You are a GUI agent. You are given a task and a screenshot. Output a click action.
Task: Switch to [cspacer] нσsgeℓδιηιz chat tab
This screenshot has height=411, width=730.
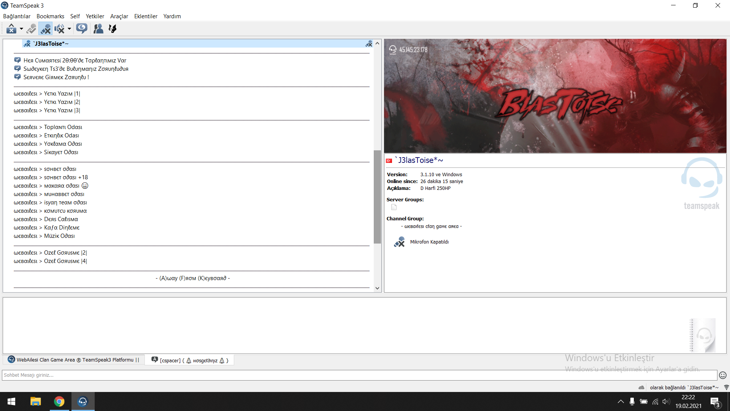190,360
